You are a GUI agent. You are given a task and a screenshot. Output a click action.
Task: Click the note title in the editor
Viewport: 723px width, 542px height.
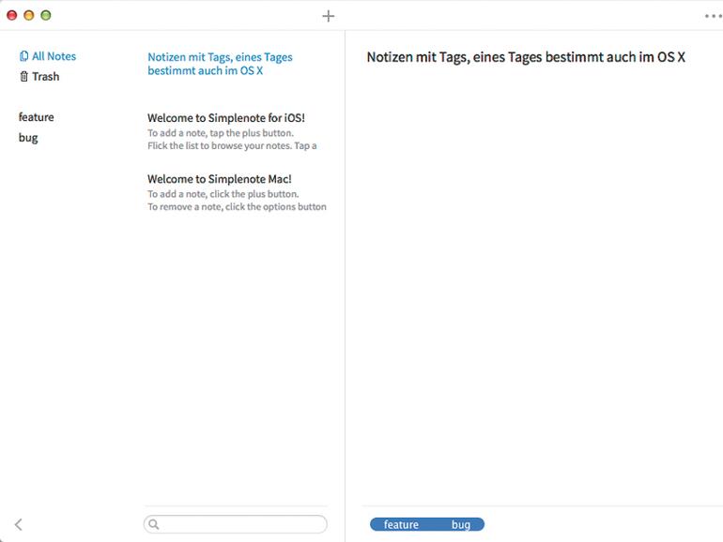click(526, 57)
